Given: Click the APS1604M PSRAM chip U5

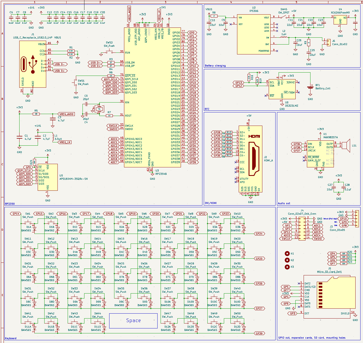Looking at the screenshot, I should pos(48,177).
